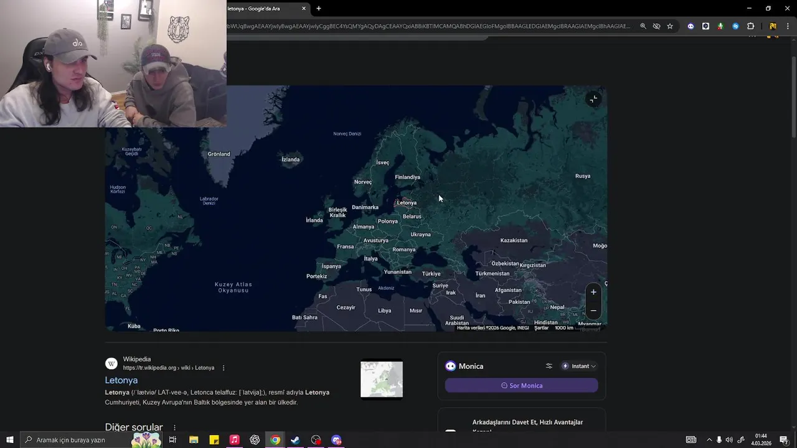Open Sticky Notes from the taskbar
The image size is (797, 448).
coord(214,440)
